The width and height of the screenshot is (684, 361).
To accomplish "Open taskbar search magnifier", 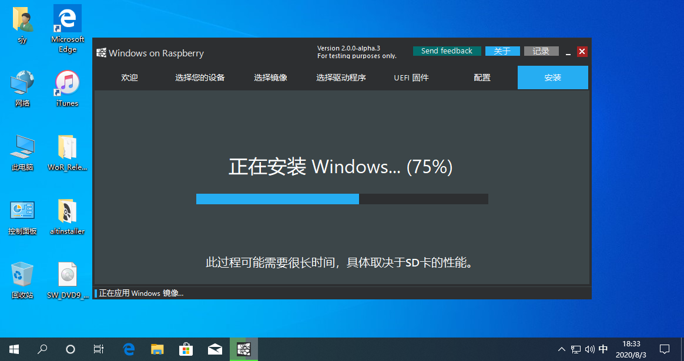I will pyautogui.click(x=42, y=349).
